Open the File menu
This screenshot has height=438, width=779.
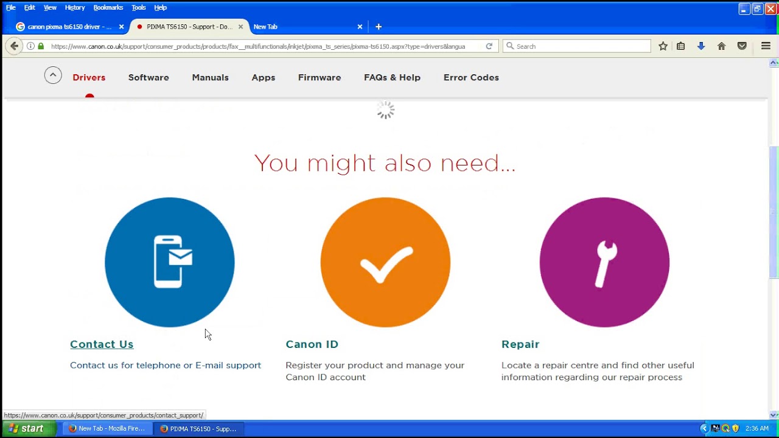coord(11,7)
